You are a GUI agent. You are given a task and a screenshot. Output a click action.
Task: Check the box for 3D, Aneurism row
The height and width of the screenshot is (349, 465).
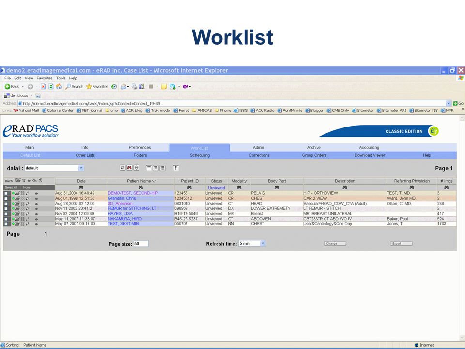[6, 203]
